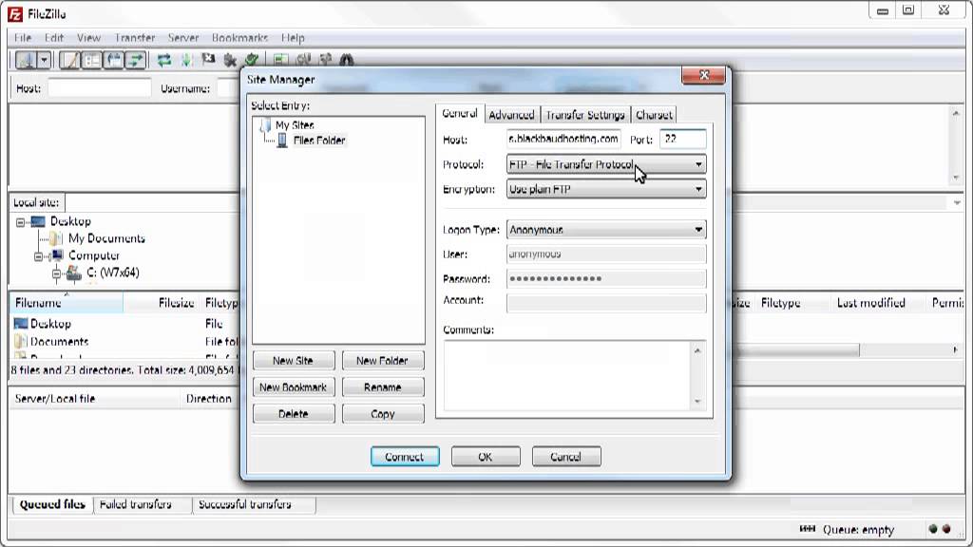This screenshot has width=973, height=547.
Task: Open the View menu
Action: pos(88,38)
